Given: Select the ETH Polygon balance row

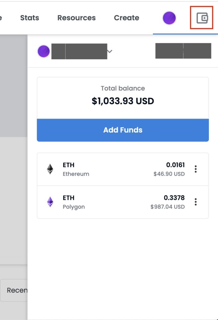Looking at the screenshot, I should tap(123, 202).
